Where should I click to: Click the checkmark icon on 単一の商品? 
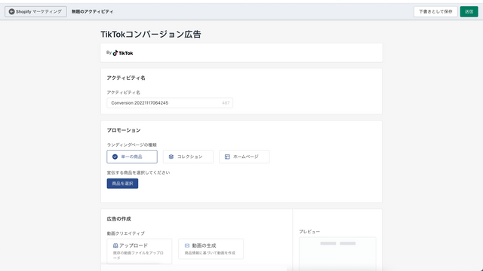click(115, 157)
